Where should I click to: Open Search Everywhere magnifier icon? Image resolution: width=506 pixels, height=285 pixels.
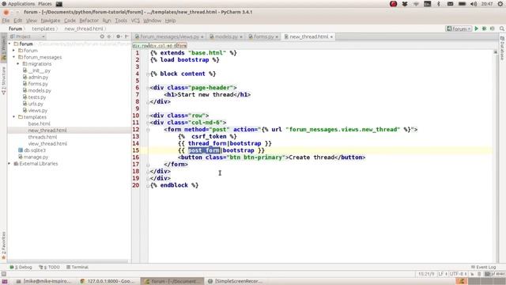click(502, 28)
